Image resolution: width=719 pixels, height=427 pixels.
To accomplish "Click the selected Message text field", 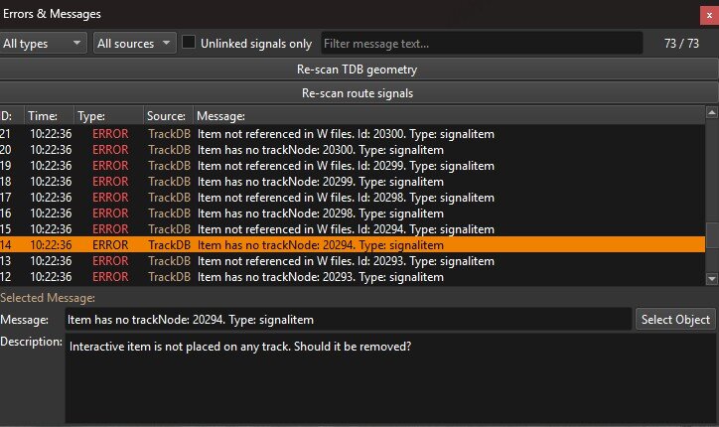I will pyautogui.click(x=349, y=319).
